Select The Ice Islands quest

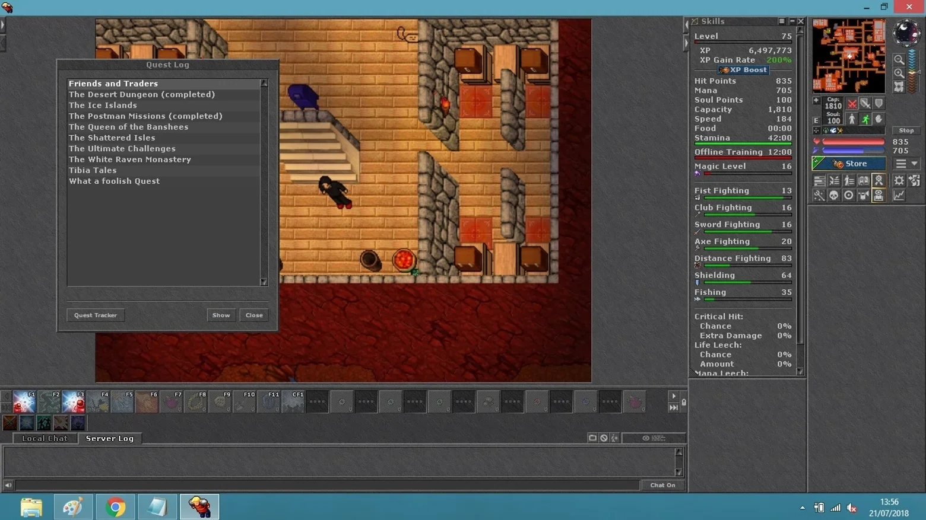(x=164, y=106)
